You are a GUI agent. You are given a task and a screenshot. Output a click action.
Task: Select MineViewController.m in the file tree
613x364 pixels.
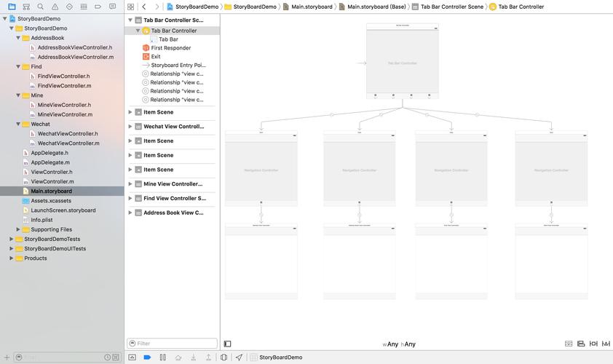(65, 114)
